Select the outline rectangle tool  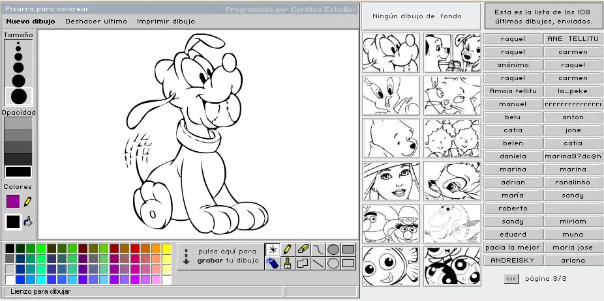(x=348, y=263)
